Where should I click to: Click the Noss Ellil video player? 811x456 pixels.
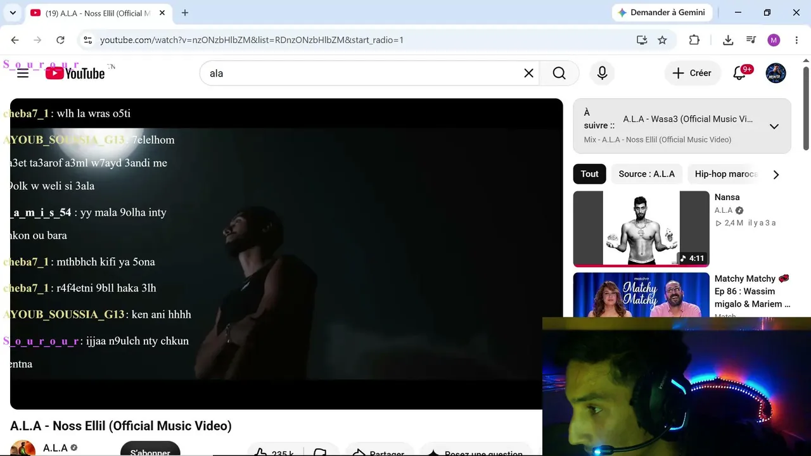[286, 253]
